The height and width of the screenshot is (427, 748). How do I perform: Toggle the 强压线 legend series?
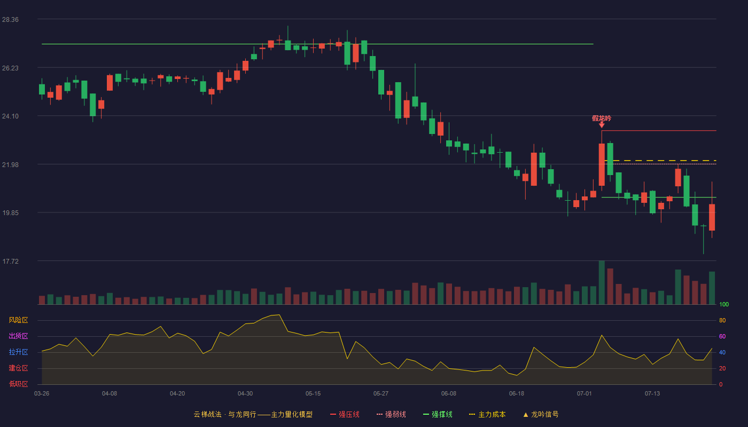pos(345,414)
